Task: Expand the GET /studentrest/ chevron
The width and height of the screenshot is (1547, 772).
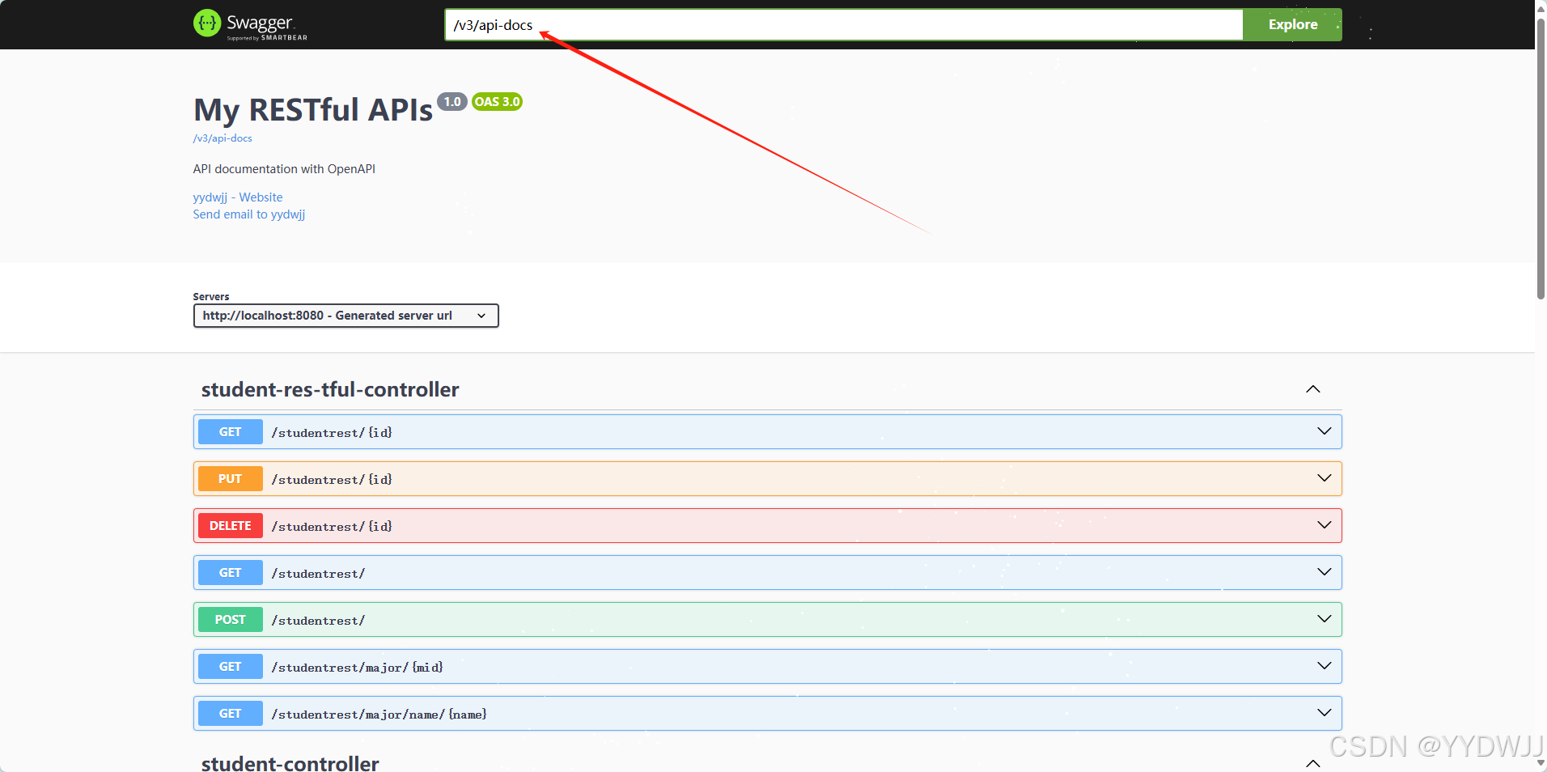Action: tap(1324, 572)
